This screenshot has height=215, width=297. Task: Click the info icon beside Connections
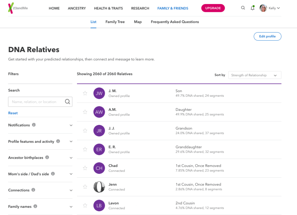[33, 190]
